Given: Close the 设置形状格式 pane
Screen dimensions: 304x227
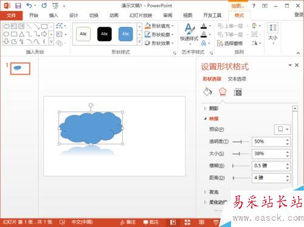Looking at the screenshot, I should click(x=297, y=65).
